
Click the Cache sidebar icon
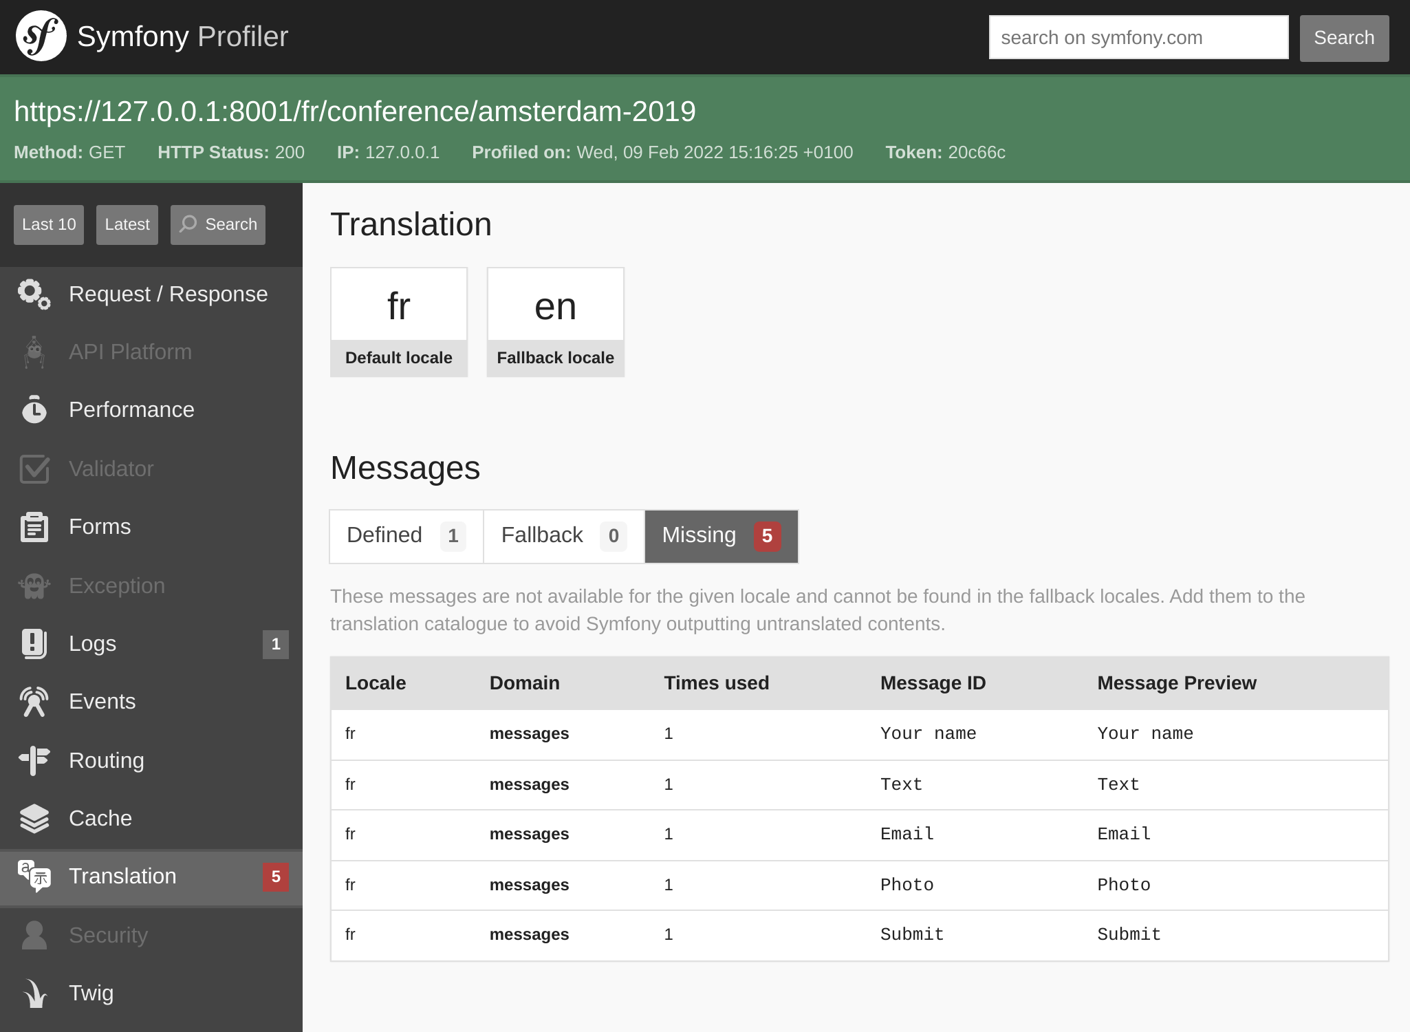click(34, 817)
